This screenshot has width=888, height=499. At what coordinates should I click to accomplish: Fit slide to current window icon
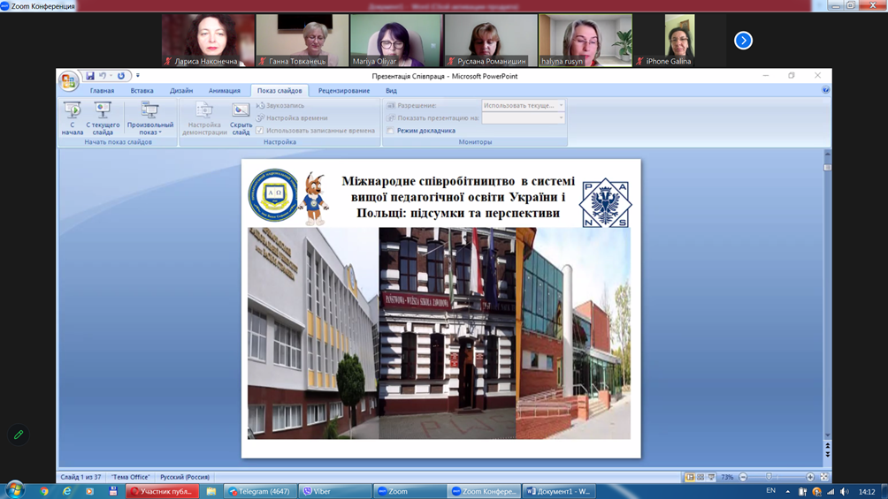pyautogui.click(x=824, y=477)
